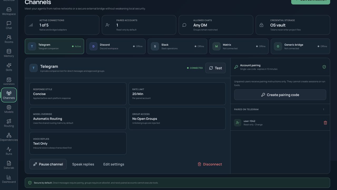Select the Discord channel tab

[x=116, y=46]
